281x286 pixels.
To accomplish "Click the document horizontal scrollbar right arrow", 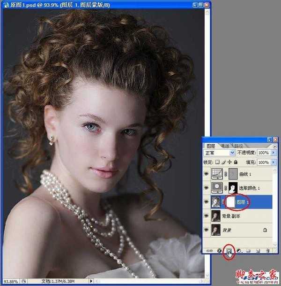I will tap(201, 281).
